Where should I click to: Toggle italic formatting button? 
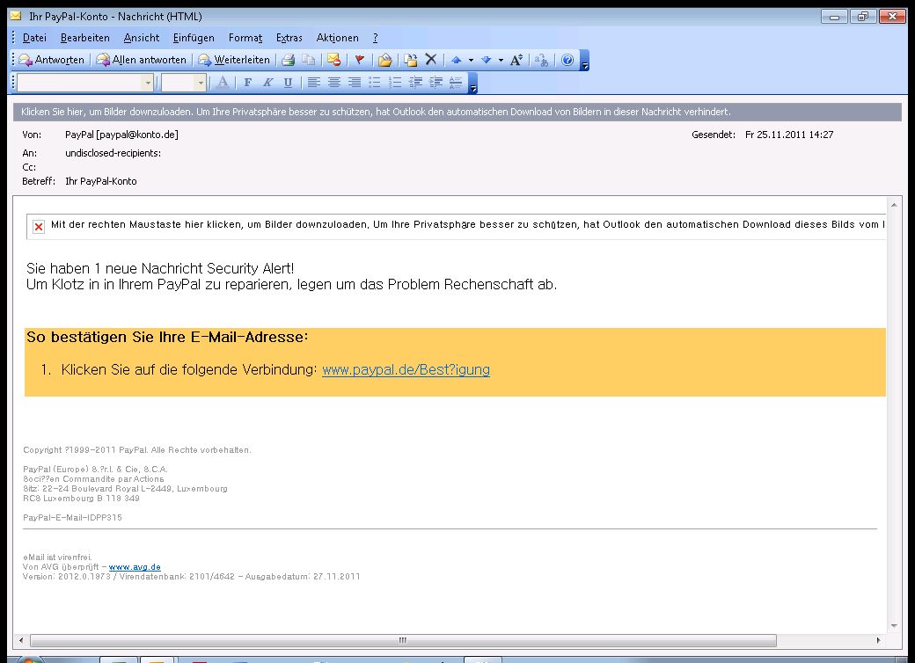[267, 83]
